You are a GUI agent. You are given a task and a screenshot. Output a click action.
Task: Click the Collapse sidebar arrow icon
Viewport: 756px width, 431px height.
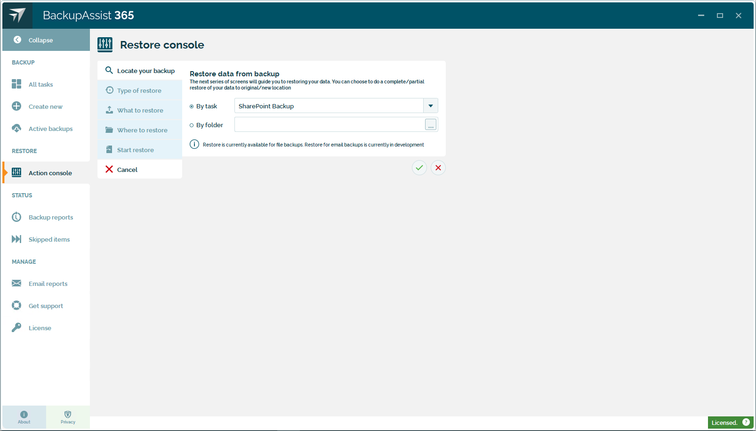[17, 40]
